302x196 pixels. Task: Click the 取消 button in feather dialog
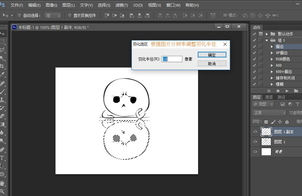coord(212,64)
